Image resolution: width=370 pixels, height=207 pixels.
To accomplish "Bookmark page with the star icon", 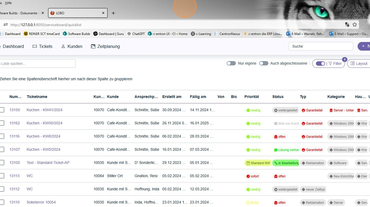I will tap(354, 24).
